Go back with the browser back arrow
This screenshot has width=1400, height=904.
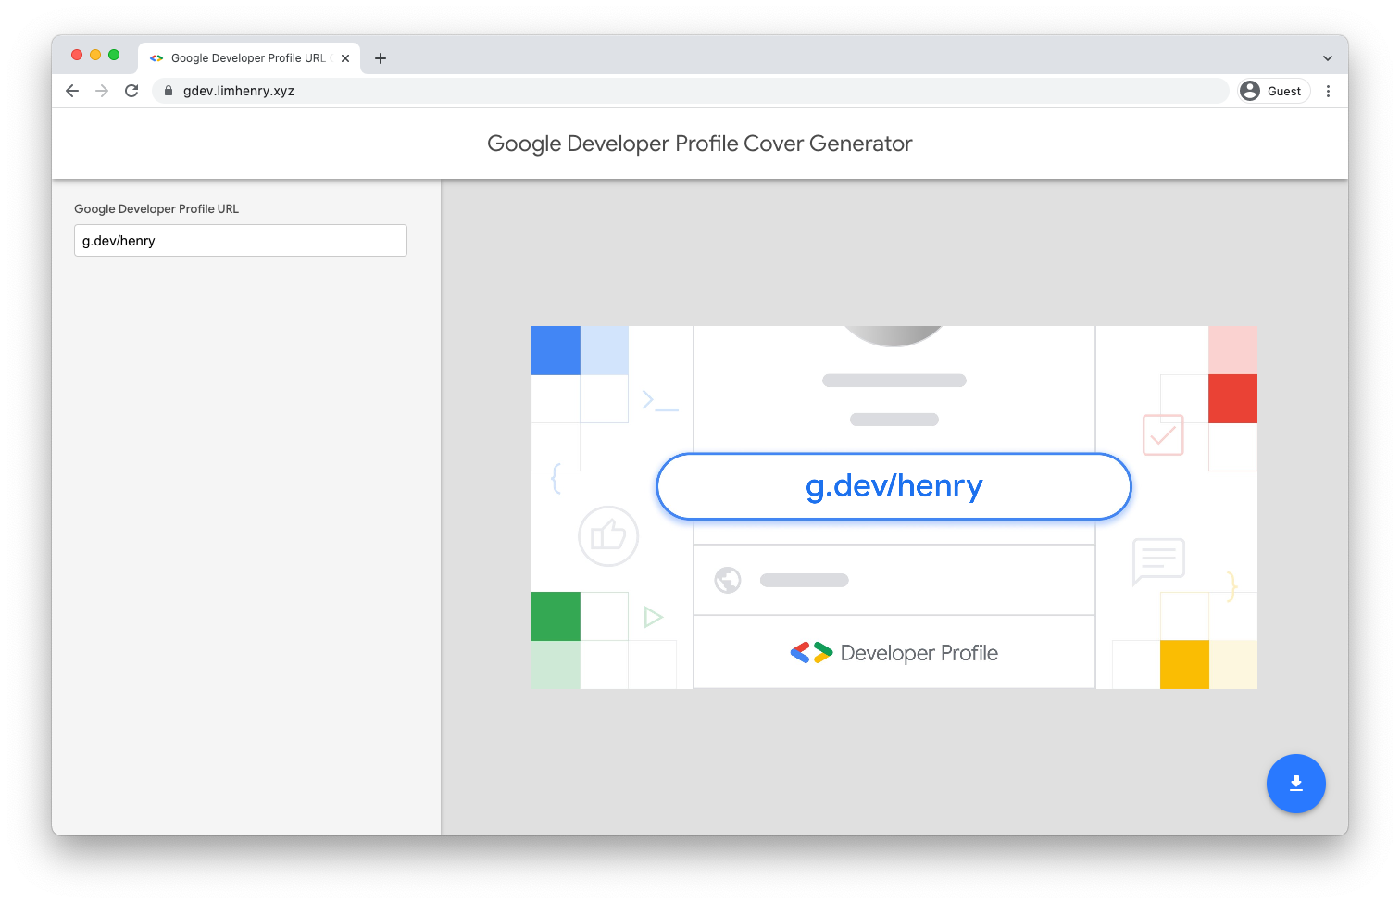72,91
